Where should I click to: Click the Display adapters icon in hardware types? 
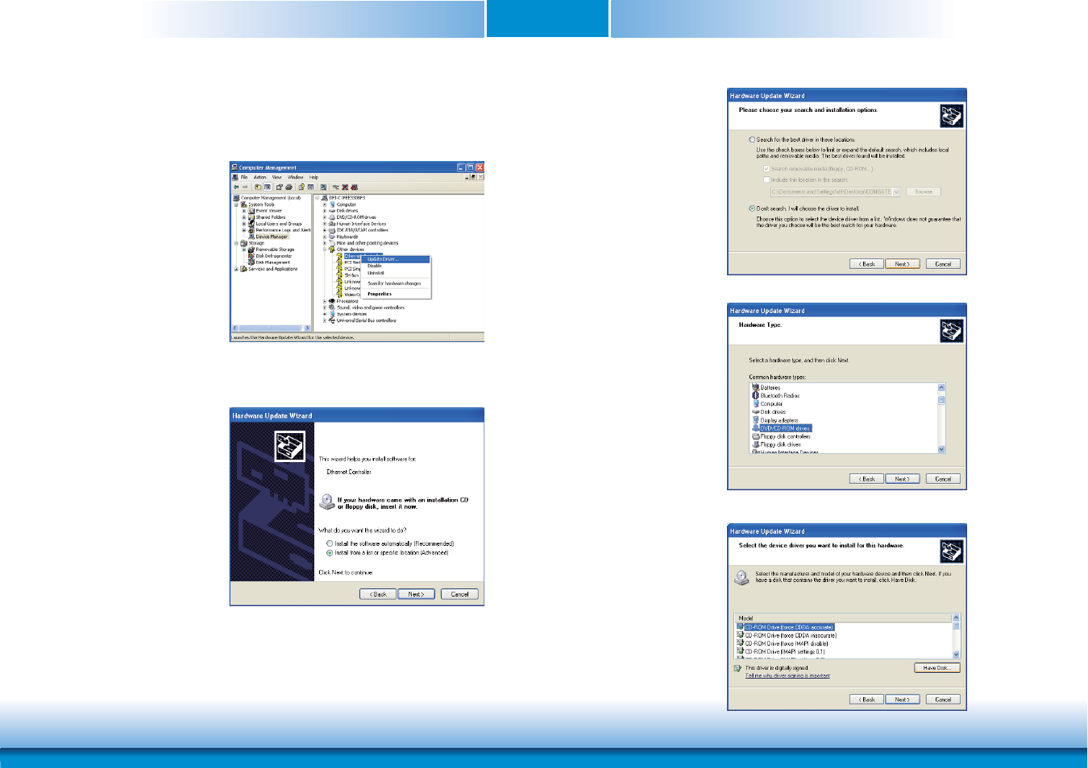click(755, 419)
